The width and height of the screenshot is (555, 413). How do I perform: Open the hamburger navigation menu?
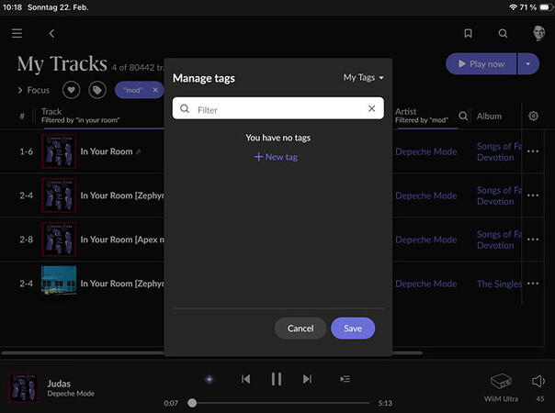point(17,33)
